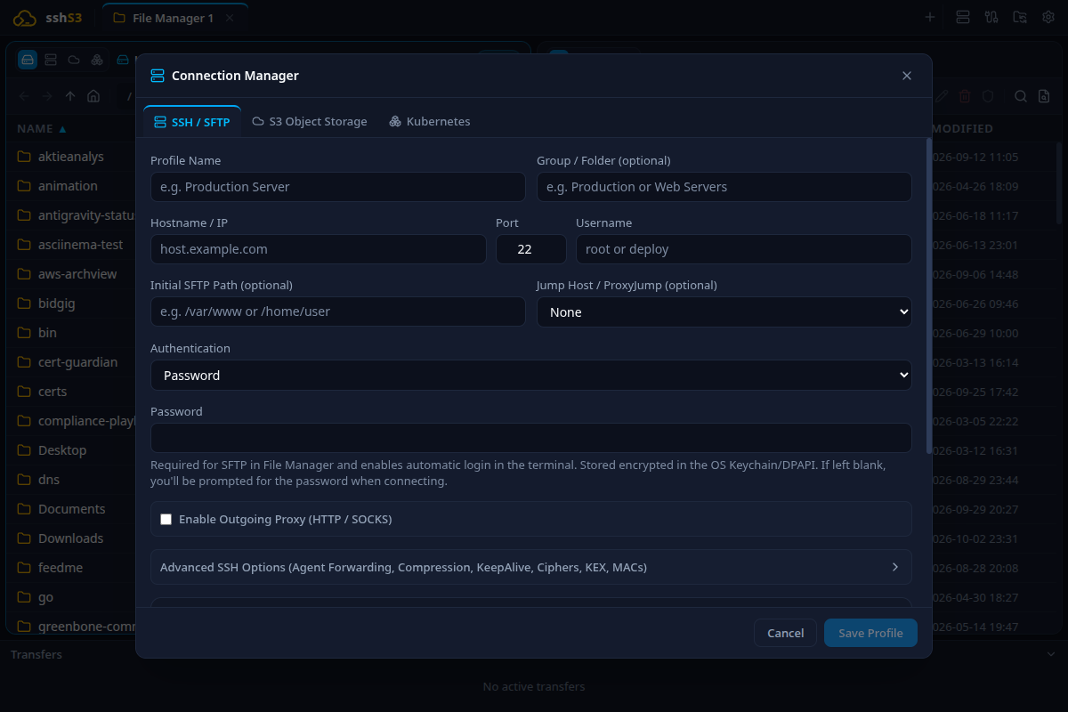The height and width of the screenshot is (712, 1068).
Task: Click the plug cable tunnels icon
Action: pos(991,17)
